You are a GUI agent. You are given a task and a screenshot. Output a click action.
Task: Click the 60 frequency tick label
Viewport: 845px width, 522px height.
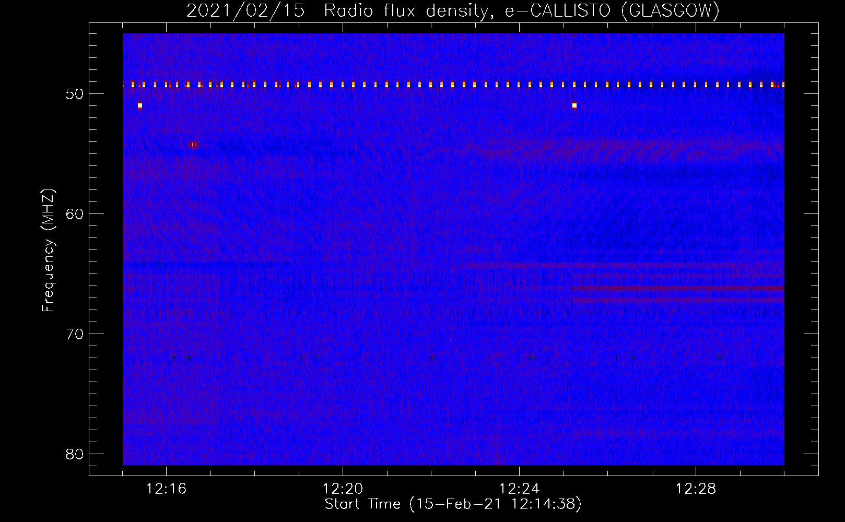pos(75,214)
